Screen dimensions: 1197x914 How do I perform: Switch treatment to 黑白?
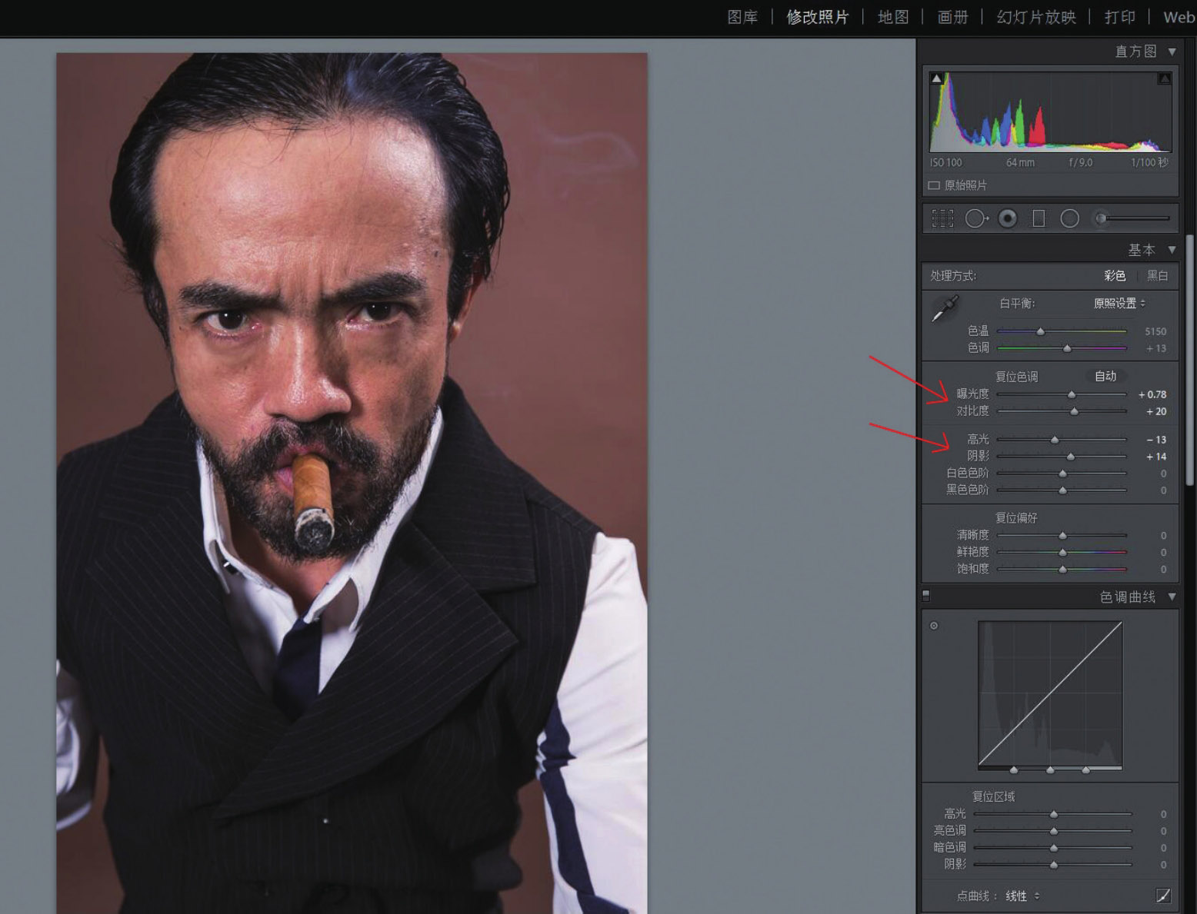[x=1157, y=275]
